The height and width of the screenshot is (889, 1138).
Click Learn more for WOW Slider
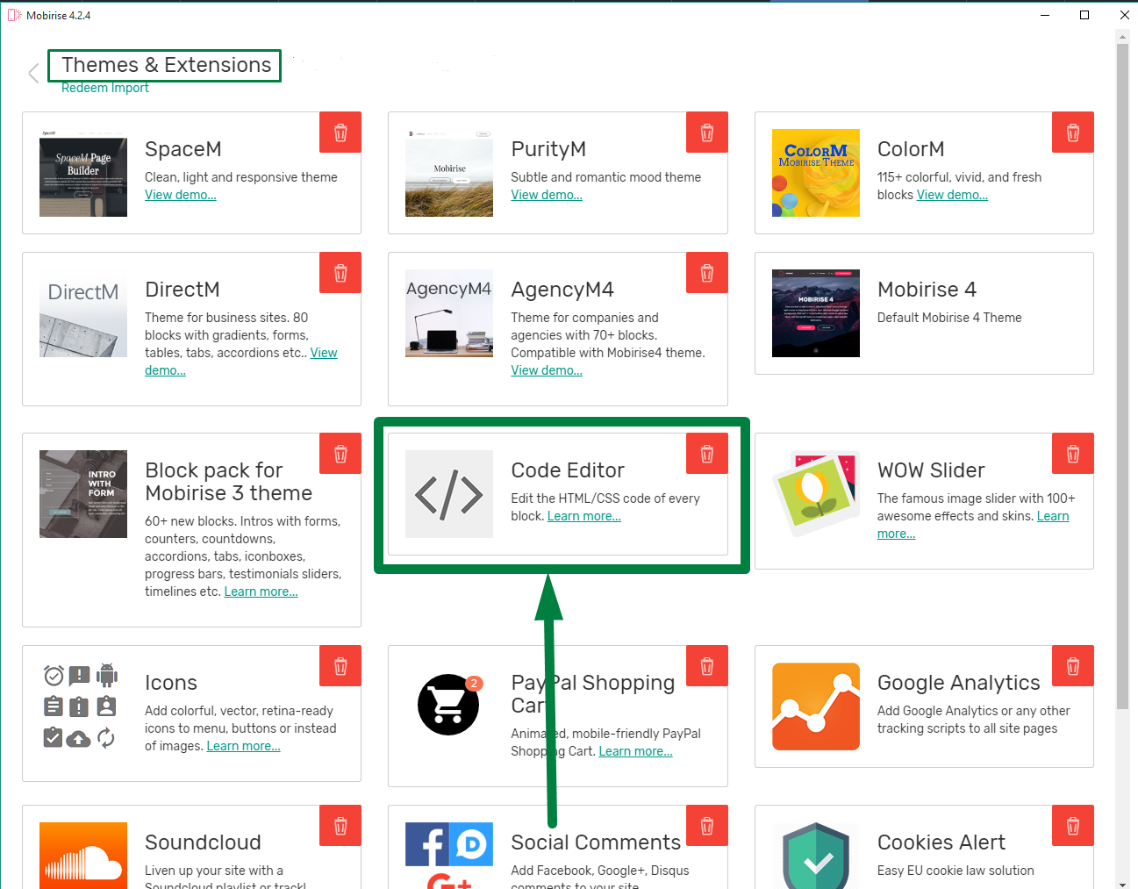(1052, 515)
